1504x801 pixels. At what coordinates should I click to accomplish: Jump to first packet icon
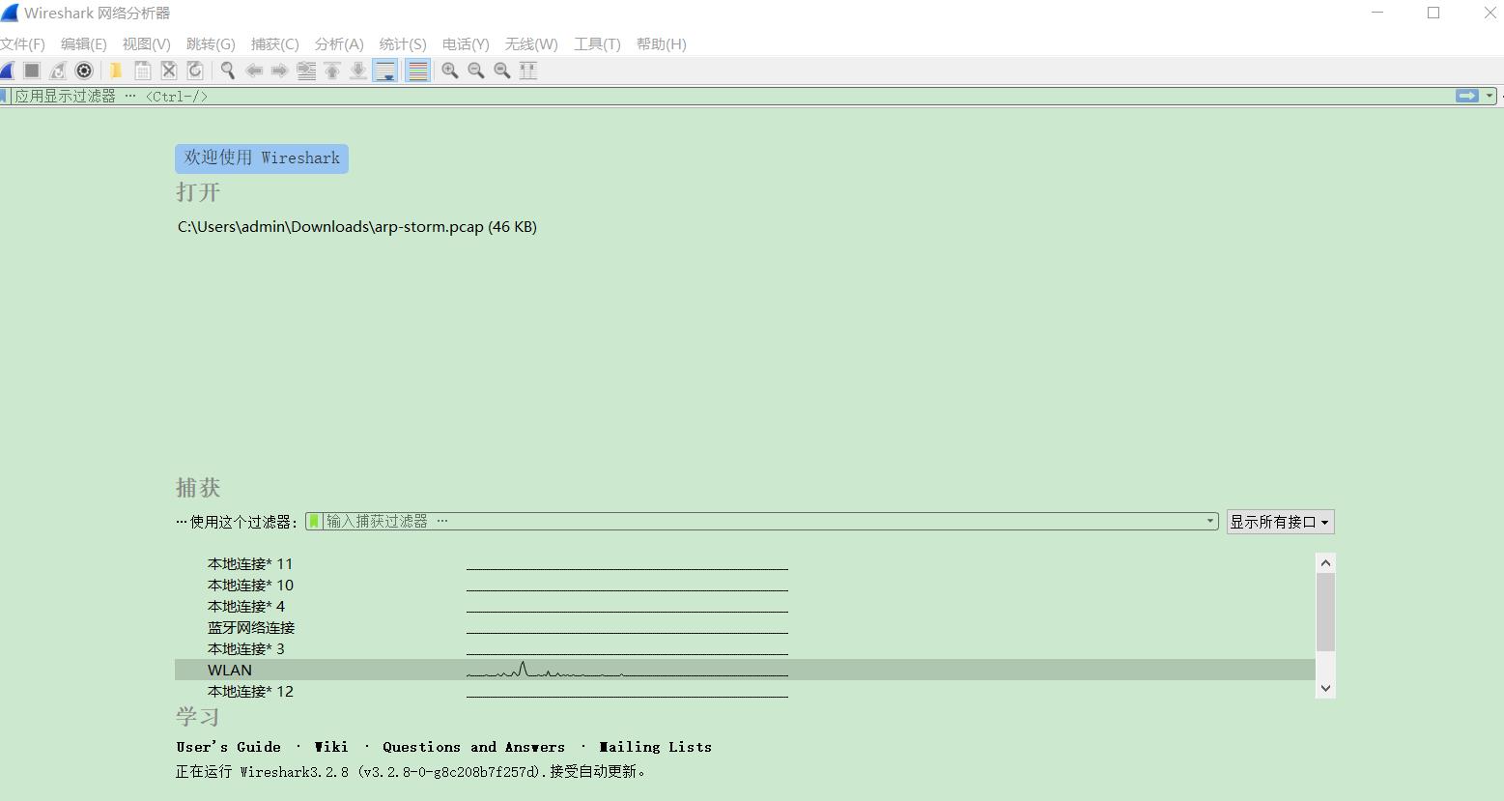click(x=332, y=71)
